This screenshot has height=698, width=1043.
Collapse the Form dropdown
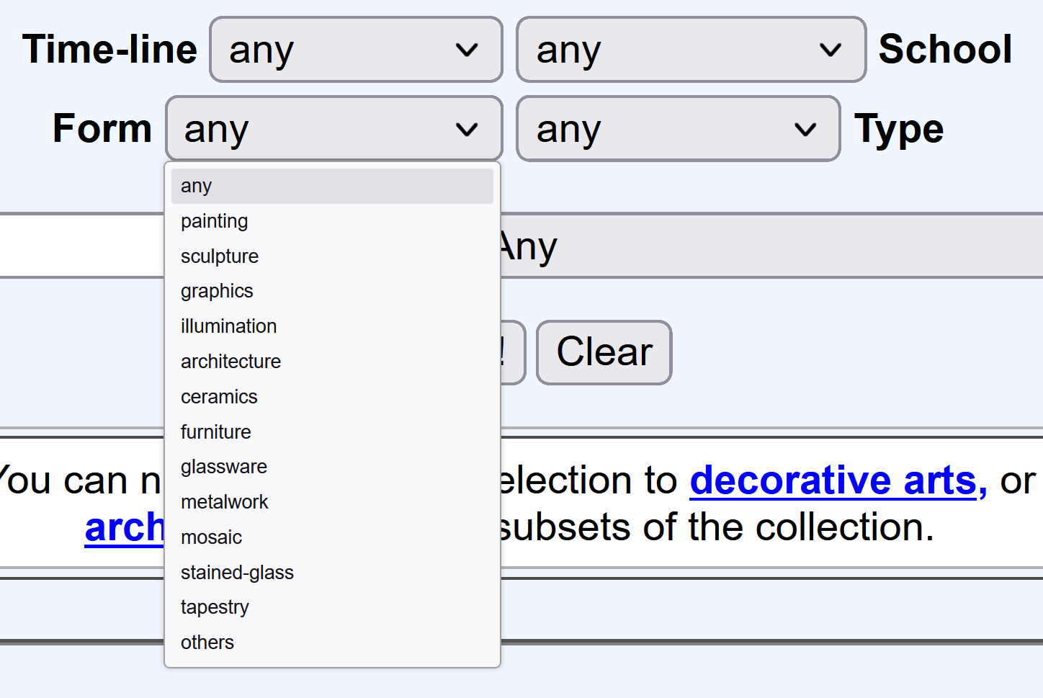click(334, 129)
